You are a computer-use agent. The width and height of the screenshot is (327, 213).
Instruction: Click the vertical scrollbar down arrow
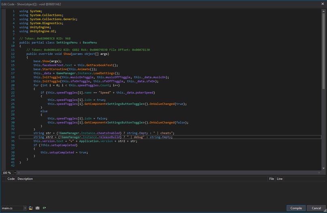323,168
